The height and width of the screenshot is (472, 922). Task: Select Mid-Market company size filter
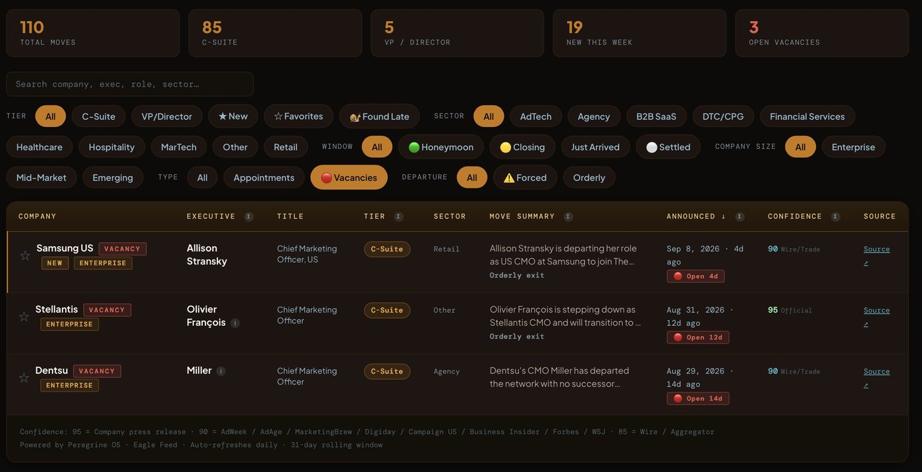[x=41, y=178]
